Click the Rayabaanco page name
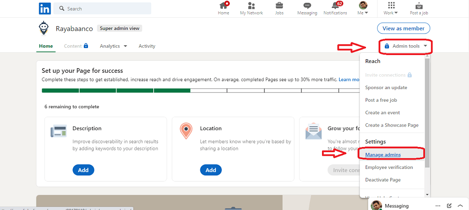The height and width of the screenshot is (210, 469). [74, 28]
